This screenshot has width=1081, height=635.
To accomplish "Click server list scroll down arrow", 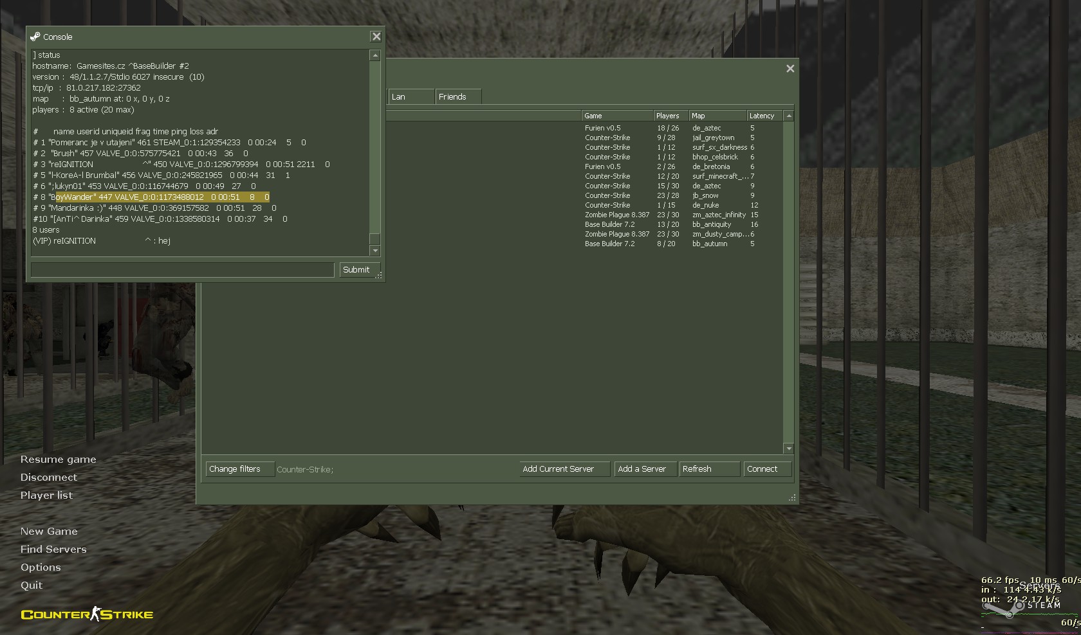I will (x=789, y=448).
